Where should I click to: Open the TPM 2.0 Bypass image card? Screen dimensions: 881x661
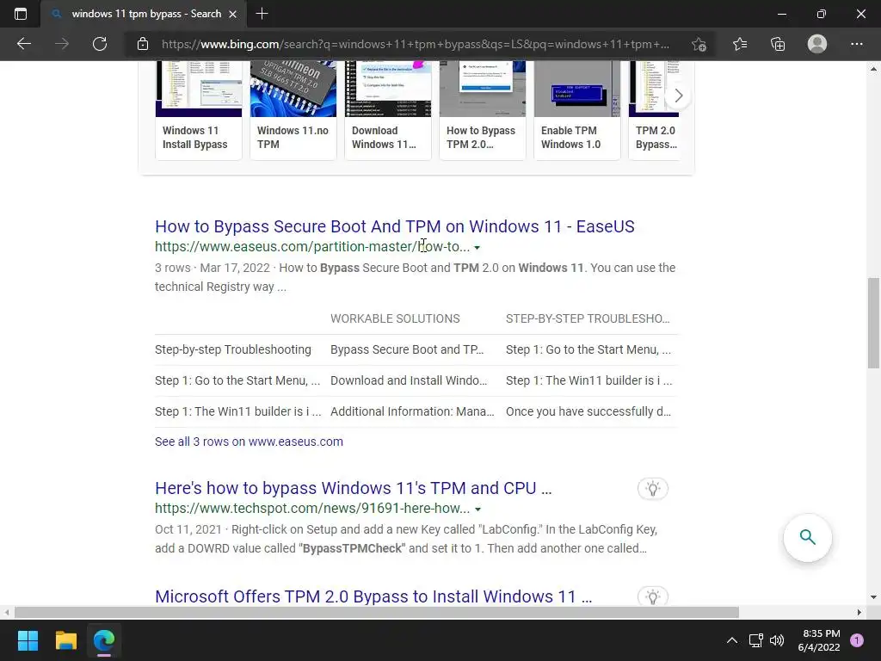point(654,110)
